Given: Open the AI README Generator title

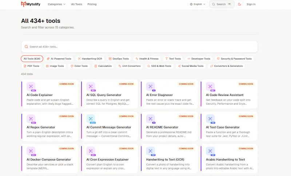Looking at the screenshot, I should tap(162, 127).
